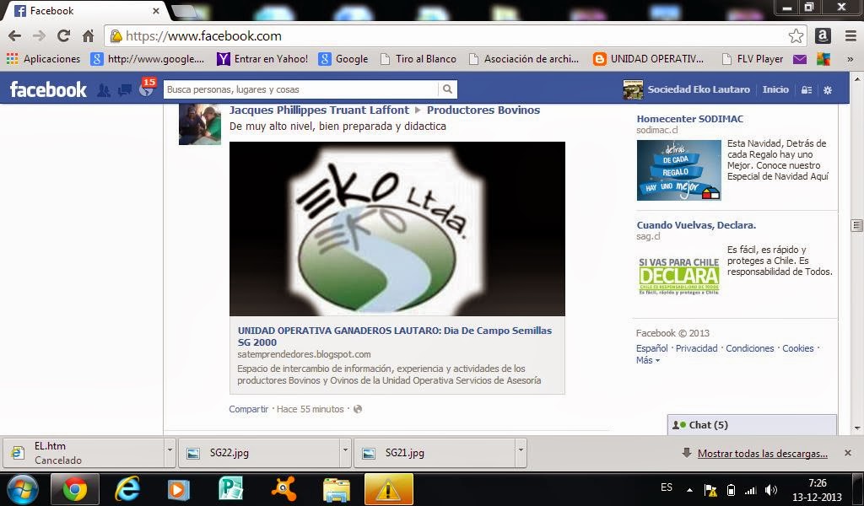Launch Chrome from the taskbar
Screen dimensions: 864x506
(75, 489)
